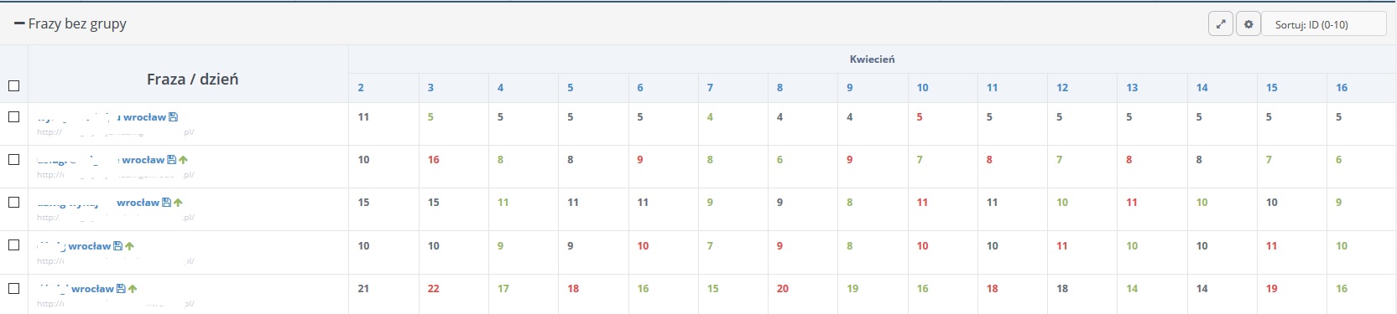Open the gear settings button
The image size is (1397, 314).
click(1248, 24)
